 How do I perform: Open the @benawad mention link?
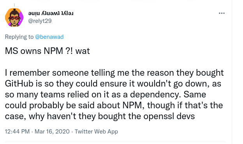(49, 37)
